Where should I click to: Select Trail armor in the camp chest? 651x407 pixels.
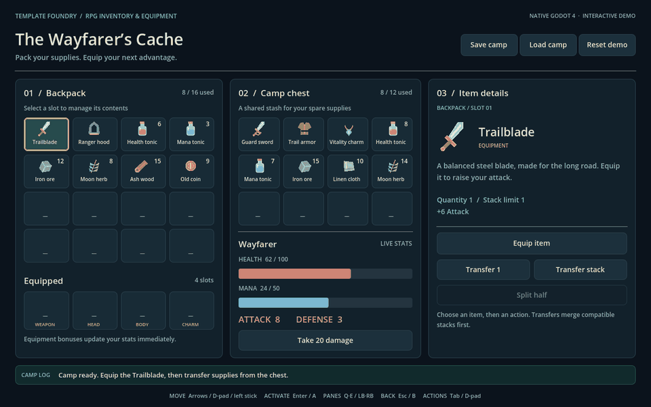(x=304, y=134)
